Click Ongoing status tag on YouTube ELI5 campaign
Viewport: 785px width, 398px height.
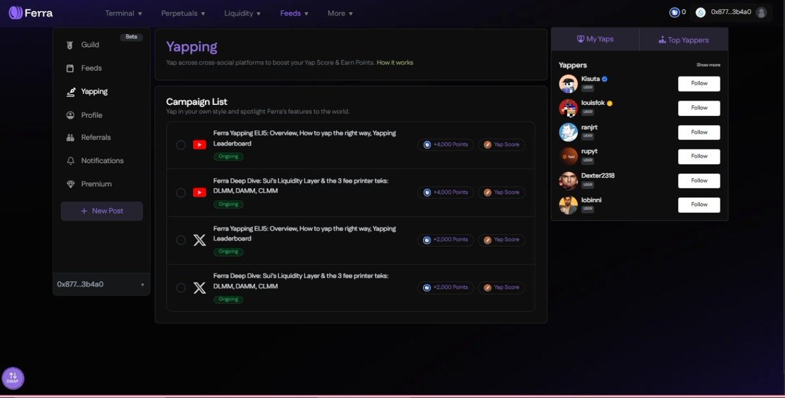(x=228, y=156)
